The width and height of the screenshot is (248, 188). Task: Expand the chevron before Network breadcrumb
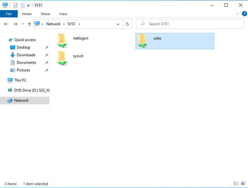42,24
